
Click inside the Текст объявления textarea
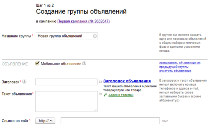[66, 101]
